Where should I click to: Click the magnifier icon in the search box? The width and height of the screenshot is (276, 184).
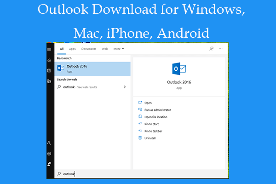[59, 174]
